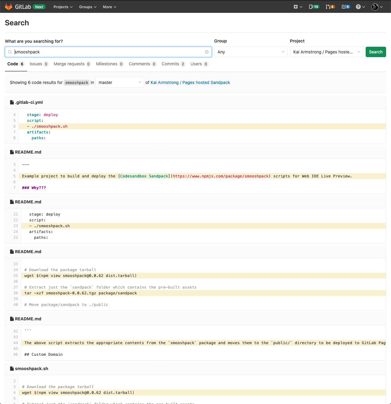Open the Merge requests icon showing 4
The image size is (391, 404).
pos(330,6)
